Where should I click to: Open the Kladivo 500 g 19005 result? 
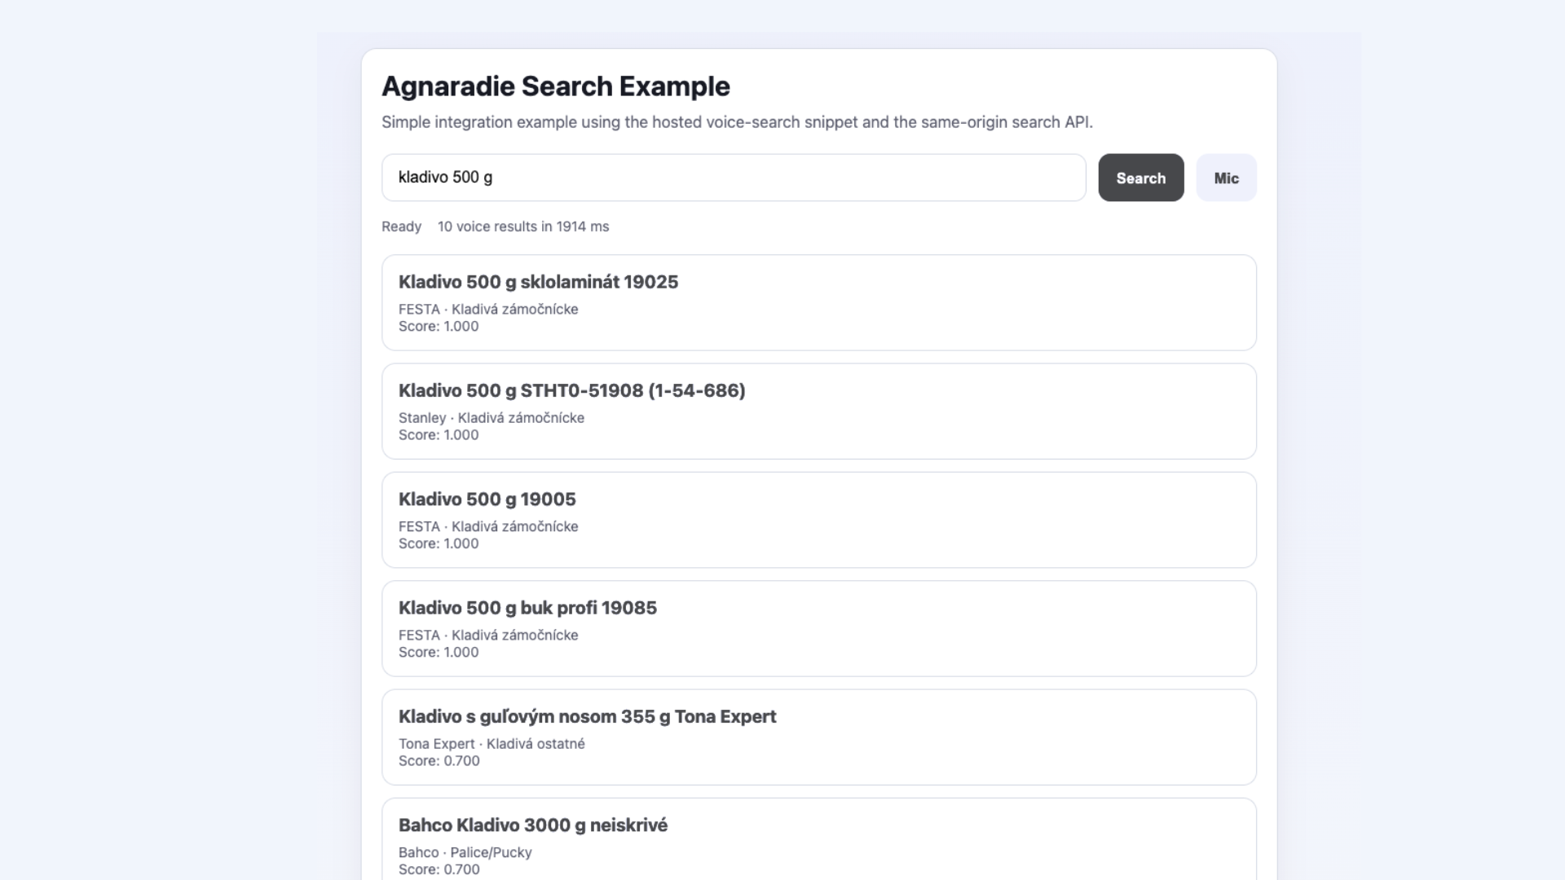487,499
